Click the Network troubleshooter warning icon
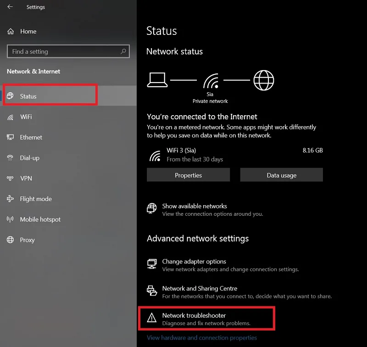The image size is (367, 347). 152,318
